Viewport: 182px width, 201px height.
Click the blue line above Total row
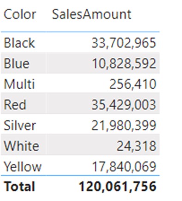tap(80, 176)
